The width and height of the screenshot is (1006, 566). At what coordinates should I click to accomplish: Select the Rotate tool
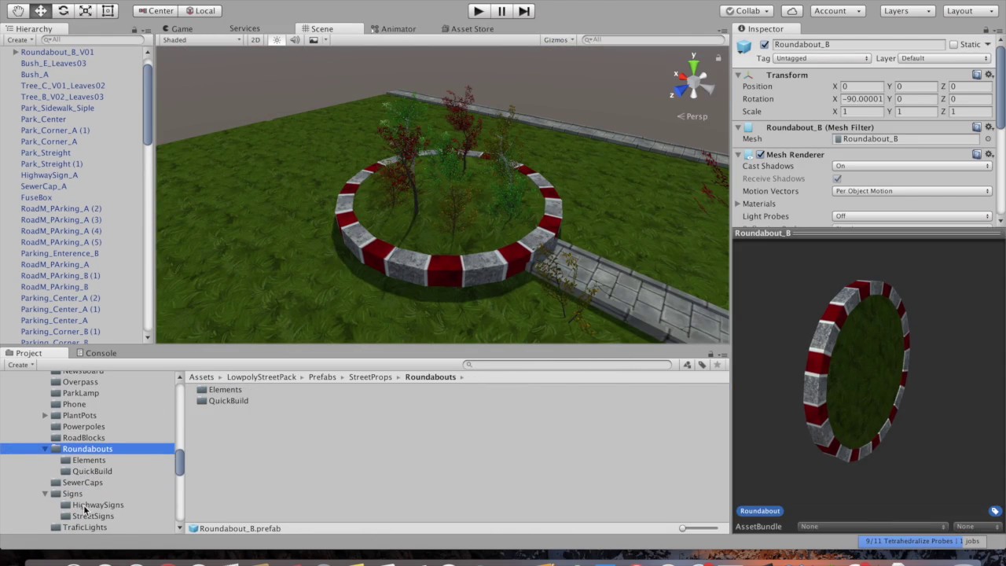tap(63, 11)
